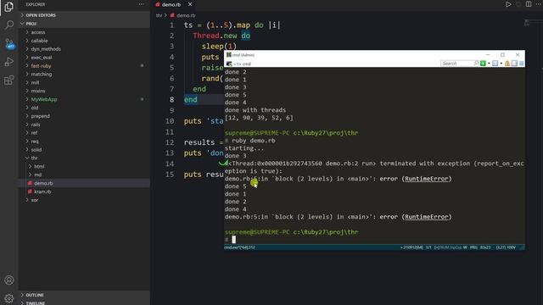
Task: Click line number 8 in the gutter
Action: [171, 100]
